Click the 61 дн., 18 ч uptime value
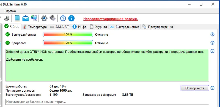 point(58,86)
